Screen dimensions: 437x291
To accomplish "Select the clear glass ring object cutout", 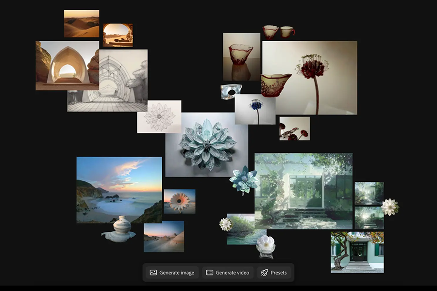I will [x=231, y=92].
